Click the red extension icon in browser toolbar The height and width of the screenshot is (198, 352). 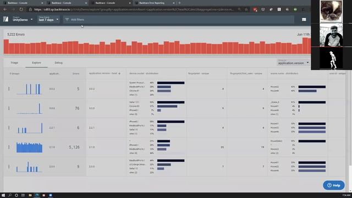(255, 9)
